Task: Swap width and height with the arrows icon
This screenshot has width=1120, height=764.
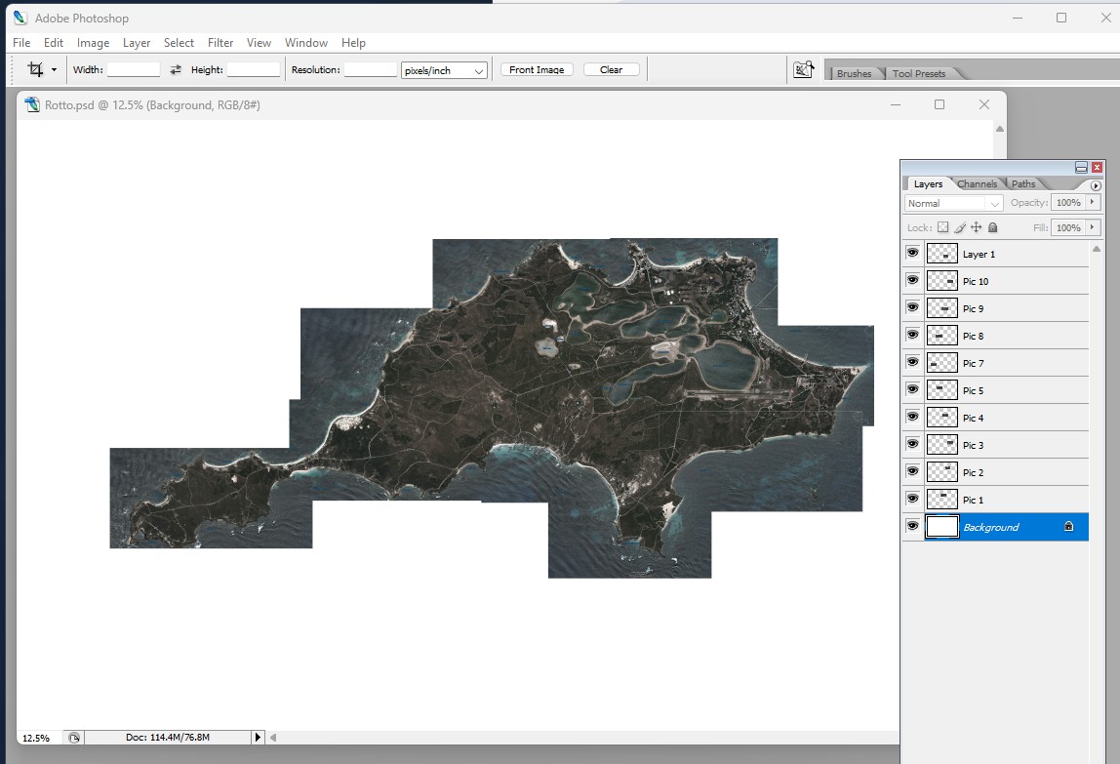Action: pos(176,70)
